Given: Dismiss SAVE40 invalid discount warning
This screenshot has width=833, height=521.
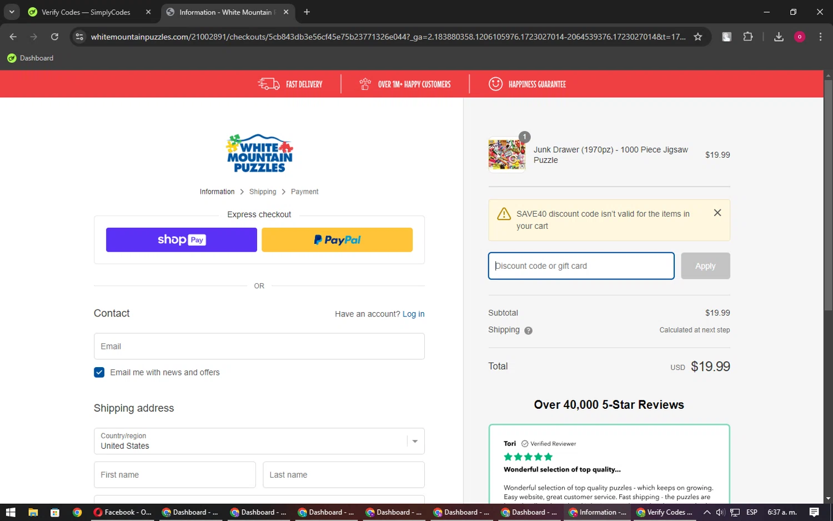Looking at the screenshot, I should [717, 213].
